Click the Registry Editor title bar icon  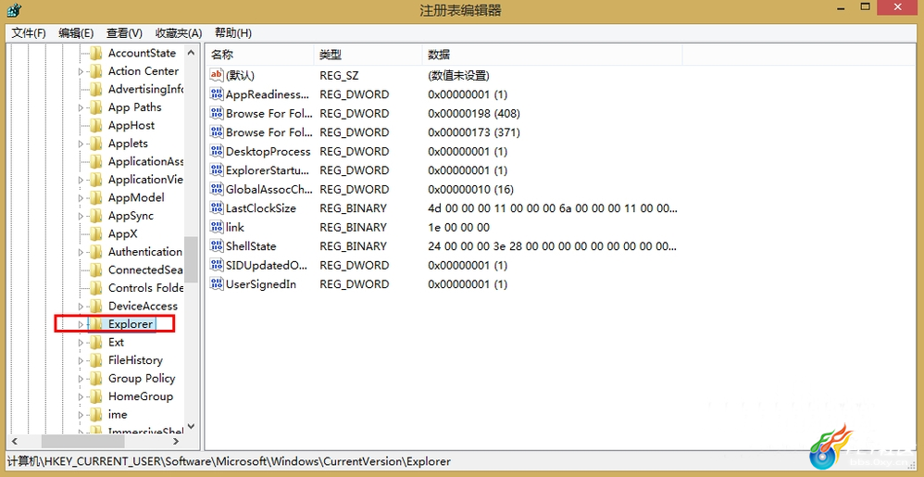pyautogui.click(x=12, y=10)
